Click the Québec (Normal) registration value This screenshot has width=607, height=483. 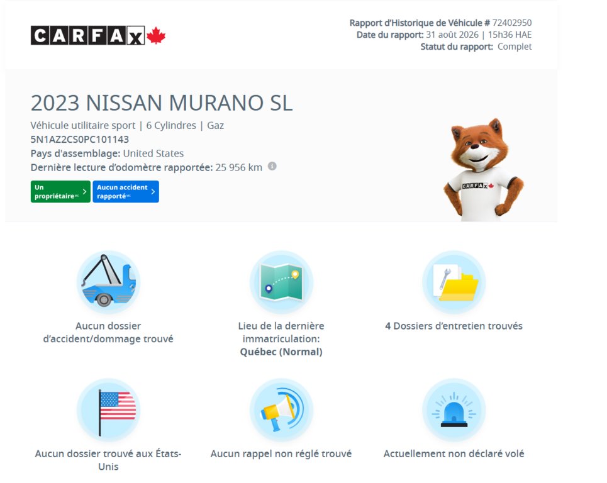(281, 352)
